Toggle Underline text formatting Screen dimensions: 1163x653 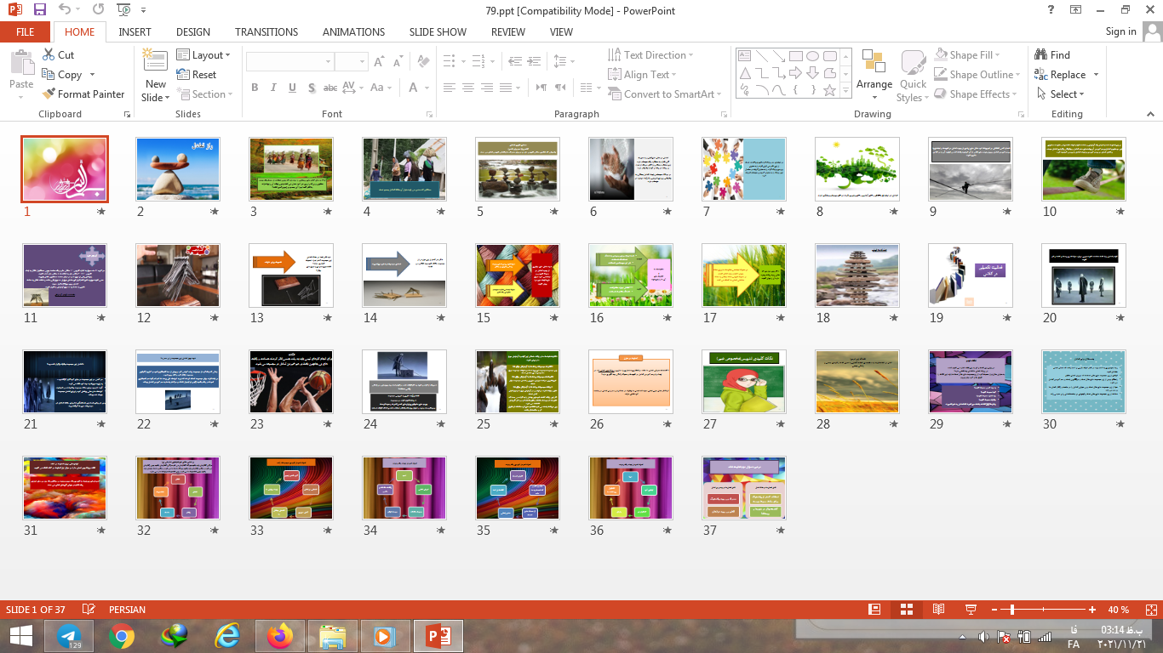[x=292, y=88]
